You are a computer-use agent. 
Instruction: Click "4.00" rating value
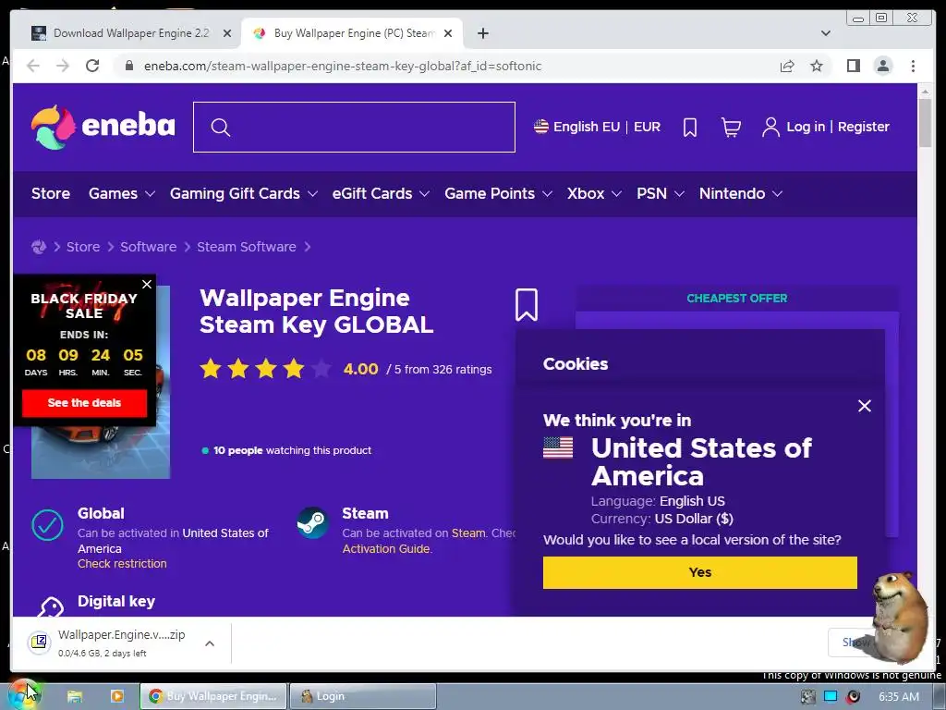361,369
